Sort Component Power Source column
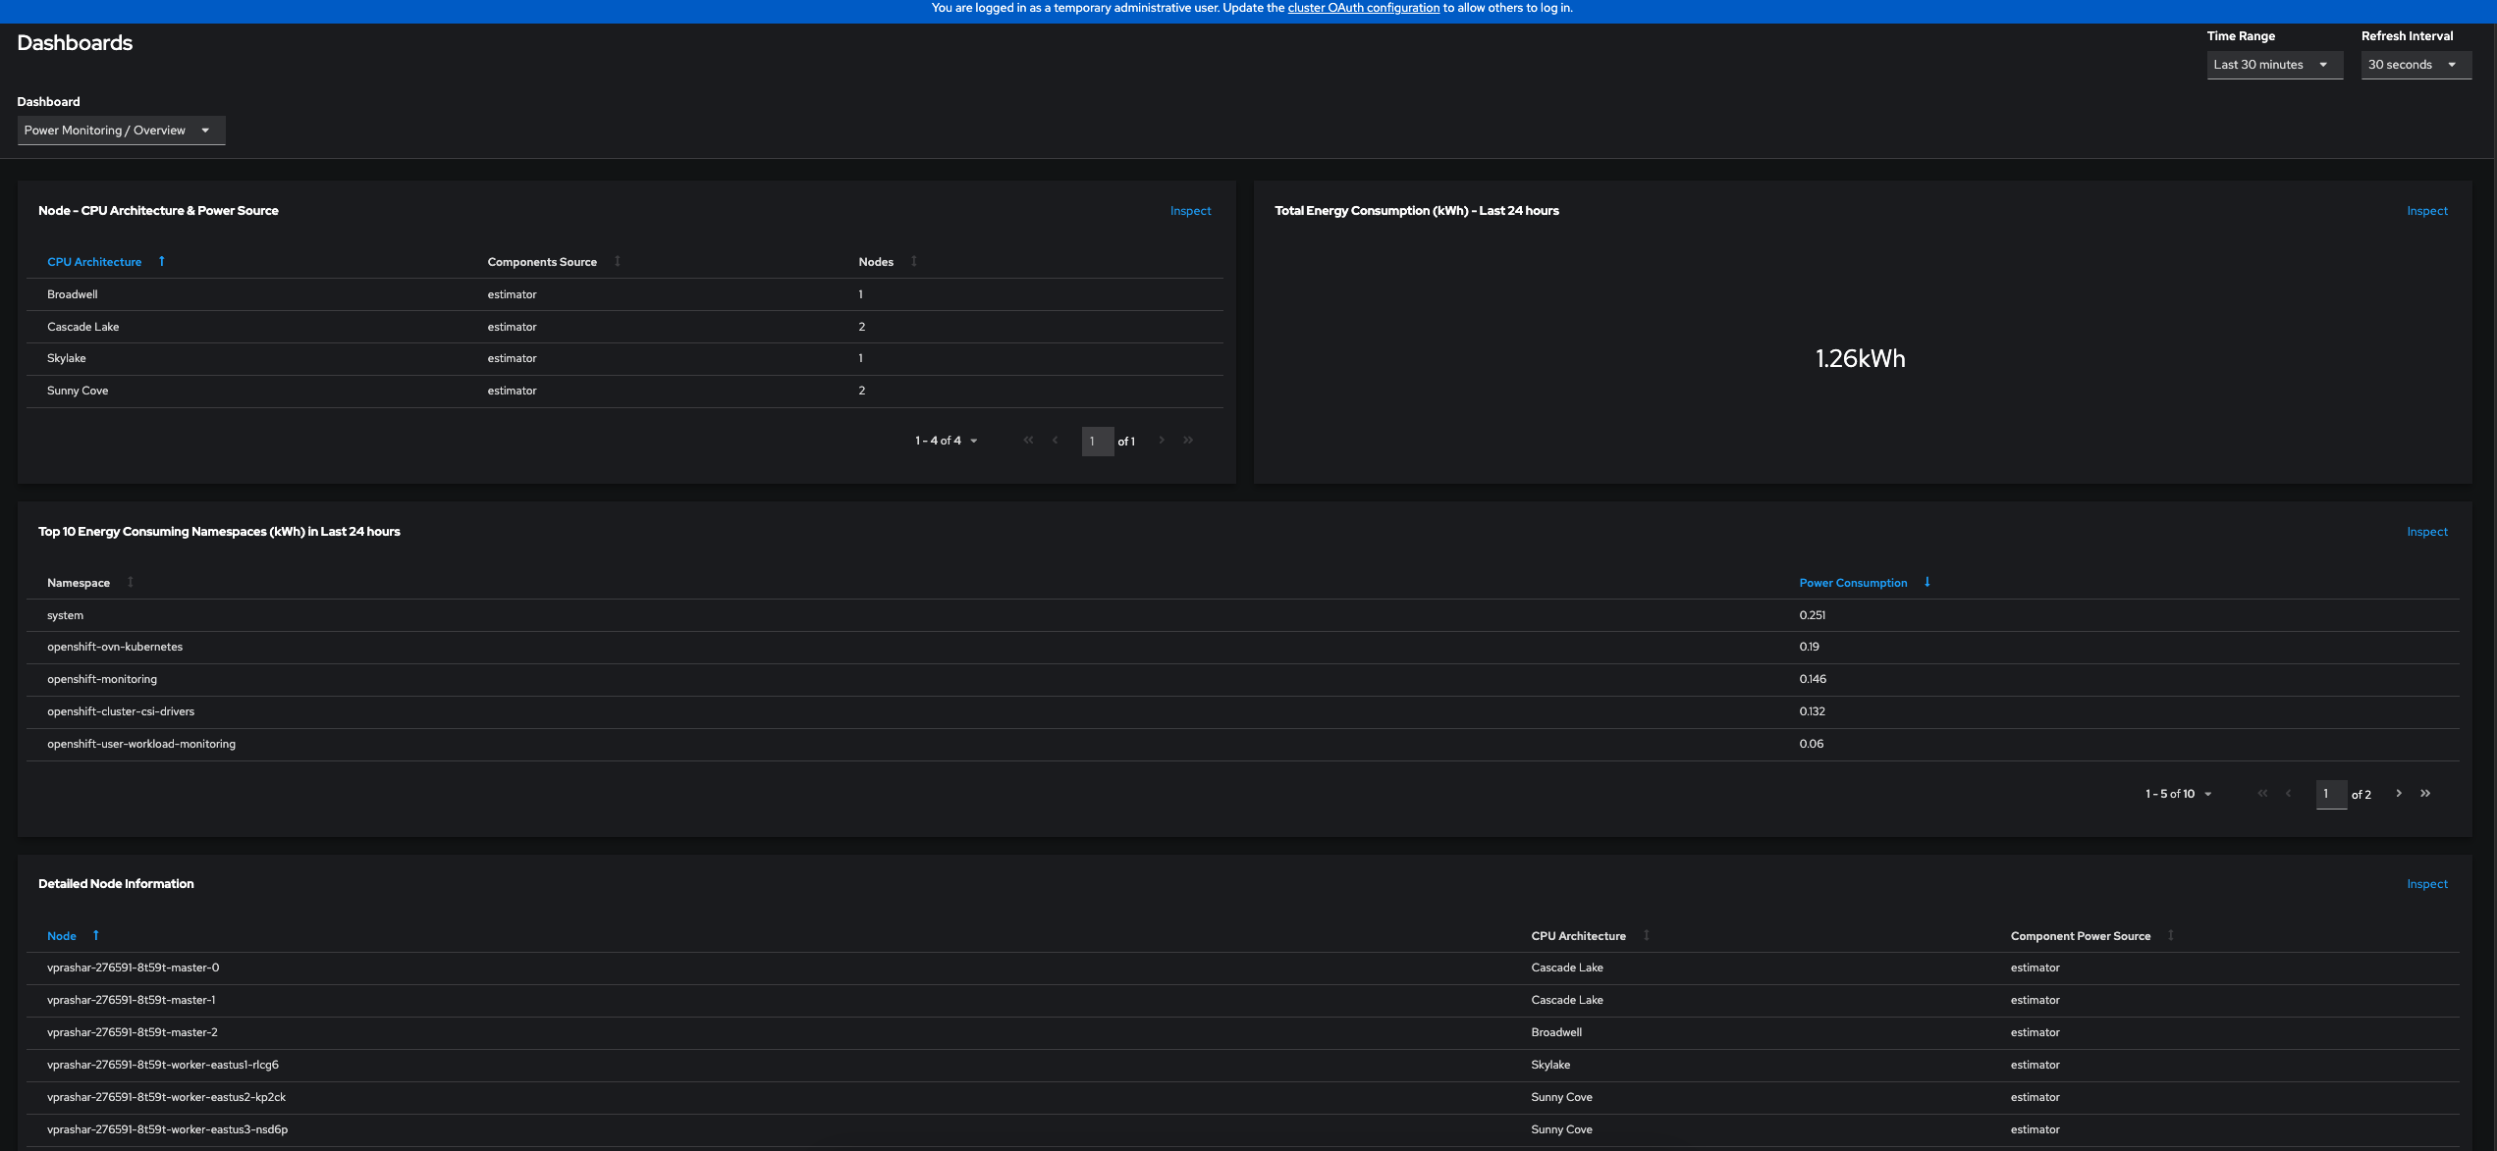The height and width of the screenshot is (1151, 2497). (2171, 935)
